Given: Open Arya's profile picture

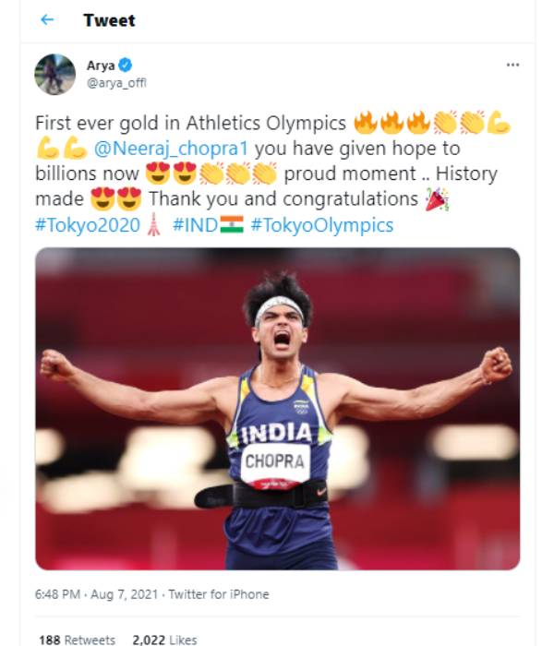Looking at the screenshot, I should 54,74.
